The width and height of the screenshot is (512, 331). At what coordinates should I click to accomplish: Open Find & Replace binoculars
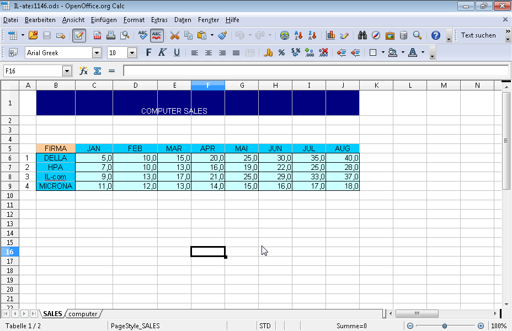point(362,35)
